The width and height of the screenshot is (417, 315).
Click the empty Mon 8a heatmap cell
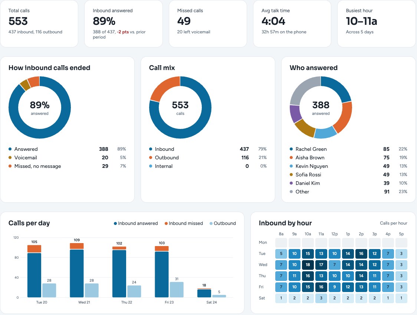281,242
